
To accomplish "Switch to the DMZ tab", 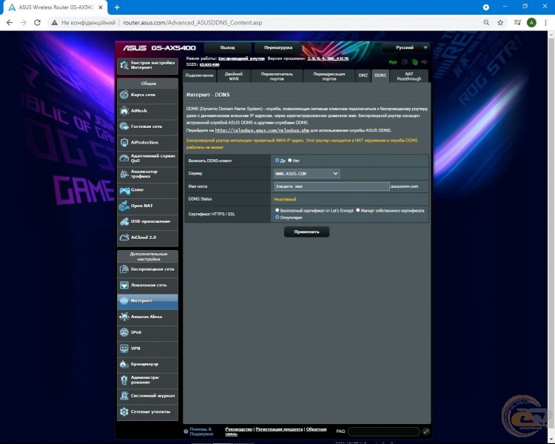I will pyautogui.click(x=363, y=75).
